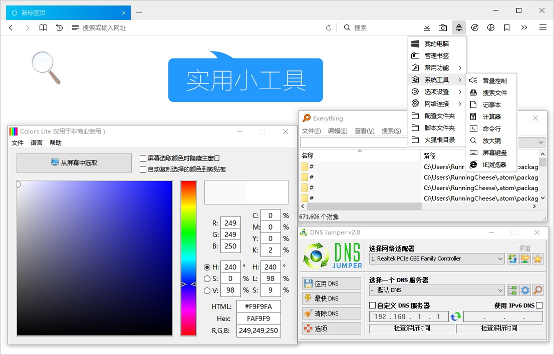The image size is (554, 355).
Task: Click the yellow star donate icon in DNS Jumper
Action: (538, 259)
